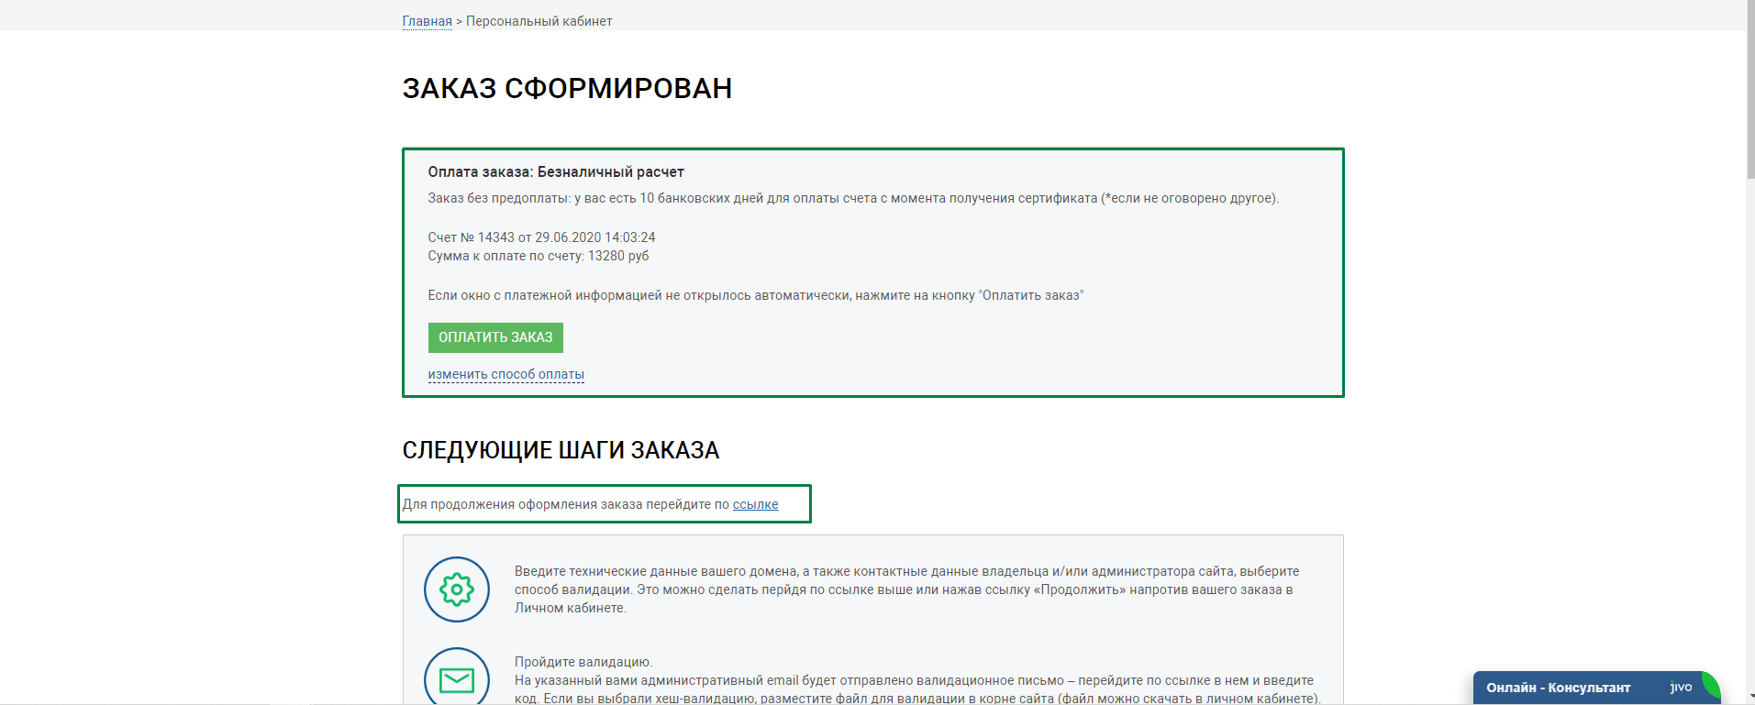Click the page vertical scrollbar thumb

click(1750, 89)
